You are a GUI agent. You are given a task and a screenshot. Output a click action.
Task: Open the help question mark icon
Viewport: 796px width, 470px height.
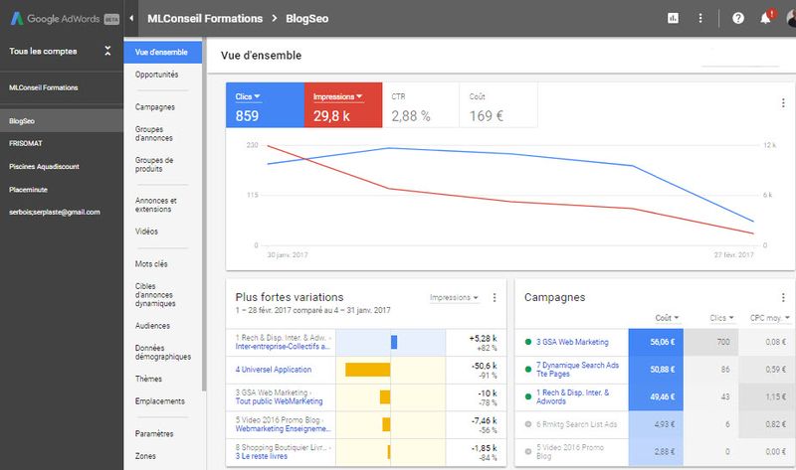click(738, 18)
